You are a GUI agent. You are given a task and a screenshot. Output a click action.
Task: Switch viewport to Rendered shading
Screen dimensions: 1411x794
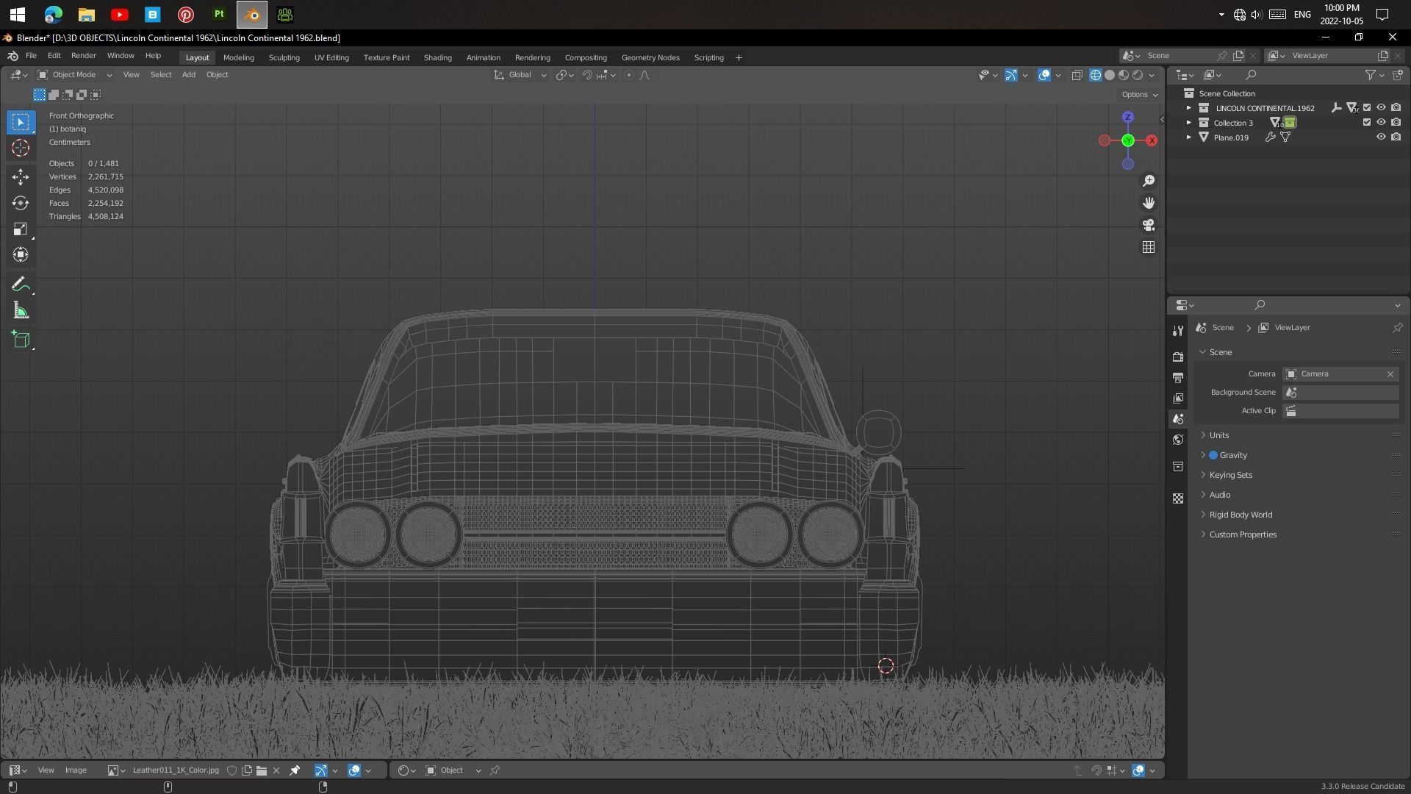click(x=1138, y=75)
